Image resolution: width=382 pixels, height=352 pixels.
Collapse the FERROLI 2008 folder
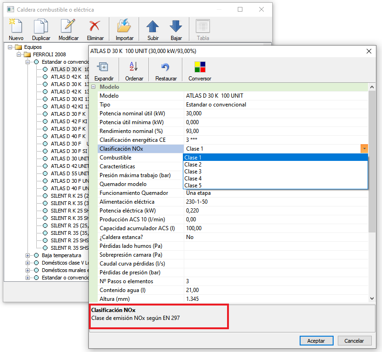[x=19, y=54]
